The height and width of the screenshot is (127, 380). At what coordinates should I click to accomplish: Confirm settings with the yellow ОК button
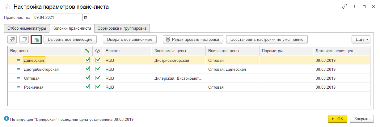(337, 119)
